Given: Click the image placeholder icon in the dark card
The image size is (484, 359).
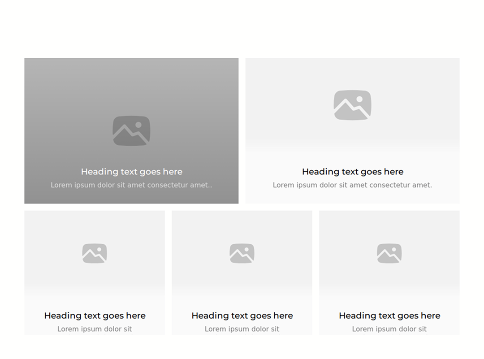Looking at the screenshot, I should (131, 130).
